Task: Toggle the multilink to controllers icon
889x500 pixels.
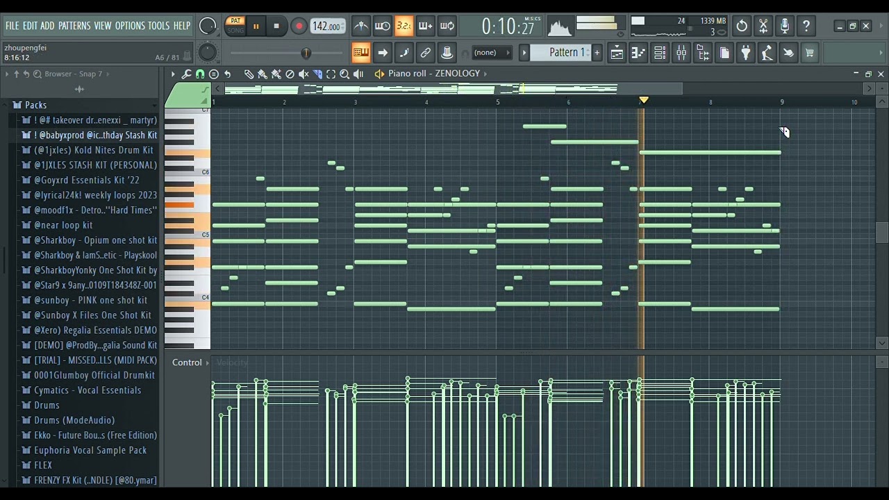Action: (425, 53)
